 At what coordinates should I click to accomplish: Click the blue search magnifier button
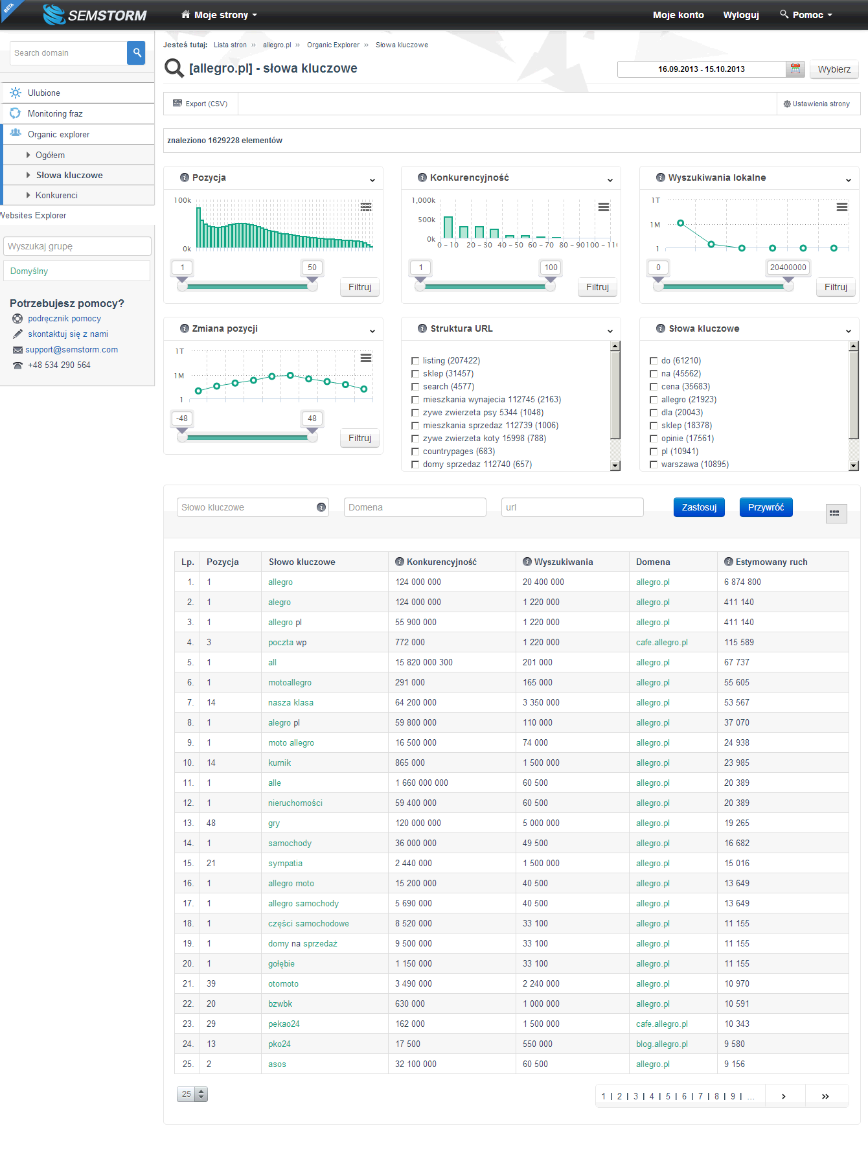pos(136,53)
